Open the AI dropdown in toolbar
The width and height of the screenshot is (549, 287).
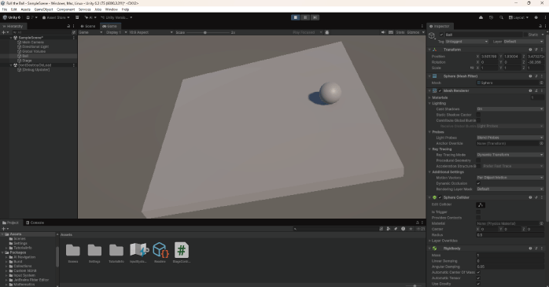[90, 17]
